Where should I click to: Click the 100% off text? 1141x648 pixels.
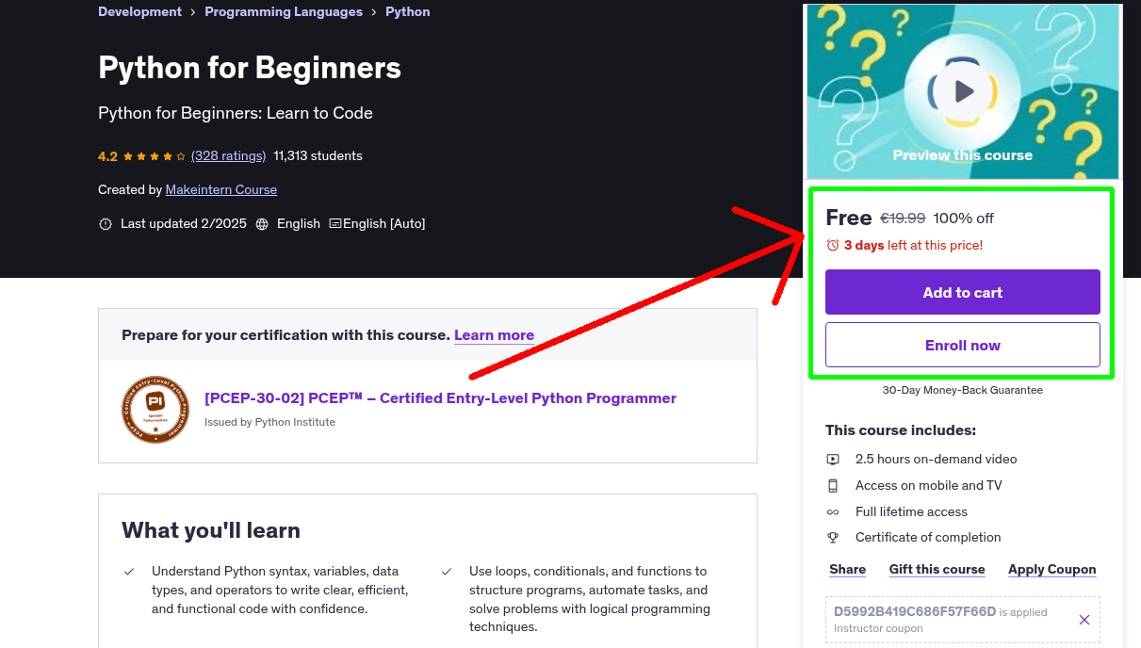(963, 219)
